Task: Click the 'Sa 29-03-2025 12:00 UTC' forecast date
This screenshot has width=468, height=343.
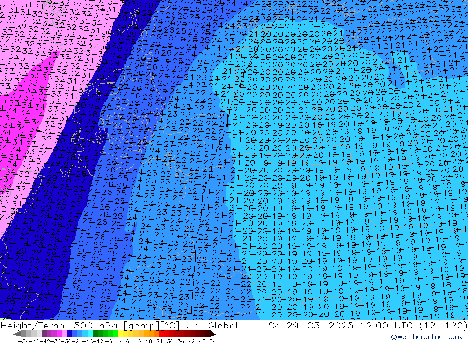Action: coord(341,325)
